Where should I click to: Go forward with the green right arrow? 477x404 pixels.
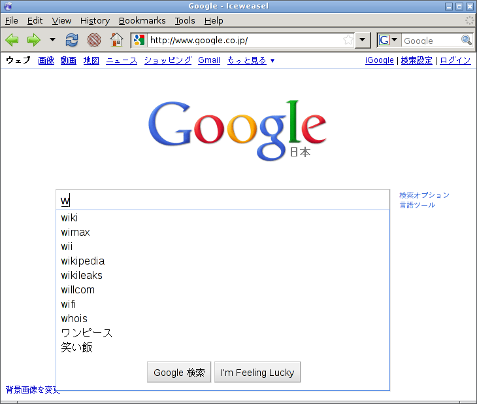point(34,40)
